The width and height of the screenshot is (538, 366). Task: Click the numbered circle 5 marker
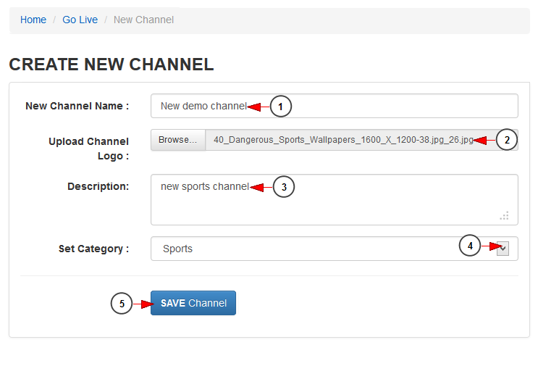(122, 304)
